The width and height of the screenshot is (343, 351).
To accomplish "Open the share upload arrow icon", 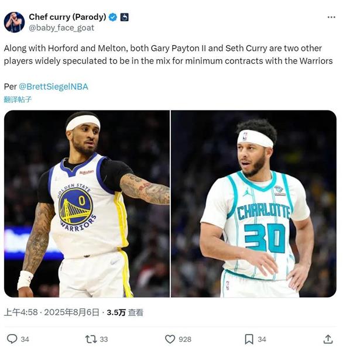I will 328,339.
